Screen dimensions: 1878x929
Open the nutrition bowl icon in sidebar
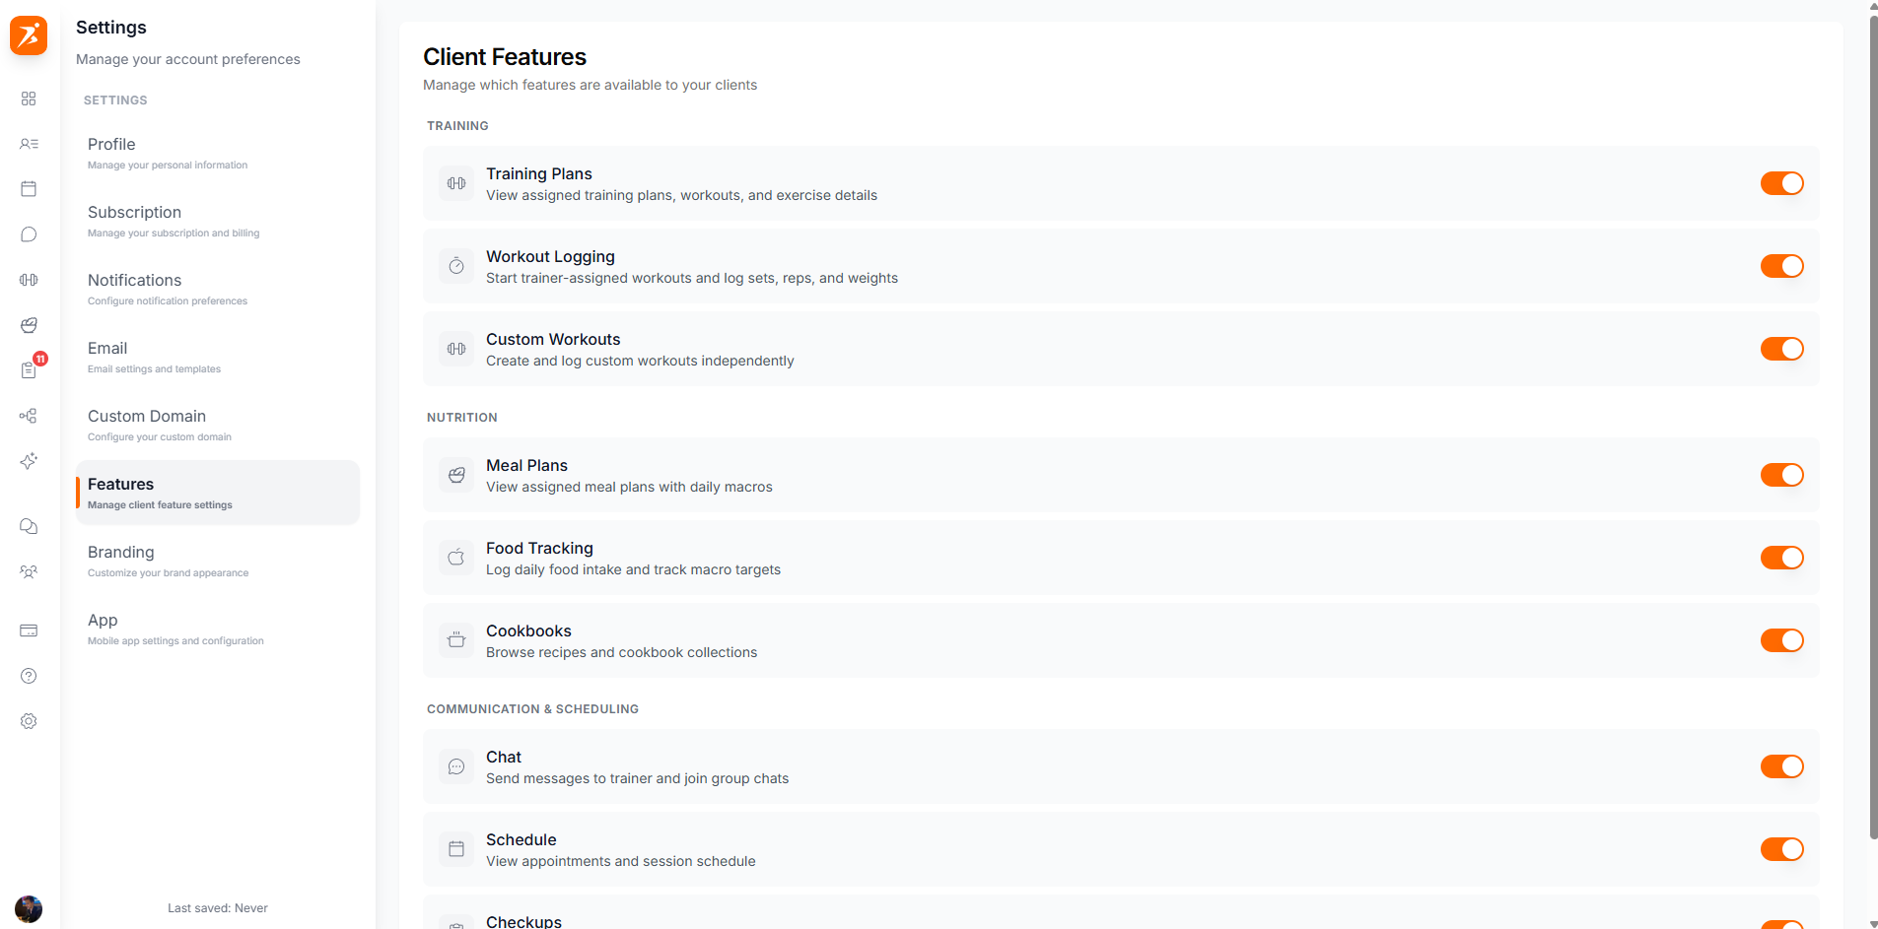29,325
